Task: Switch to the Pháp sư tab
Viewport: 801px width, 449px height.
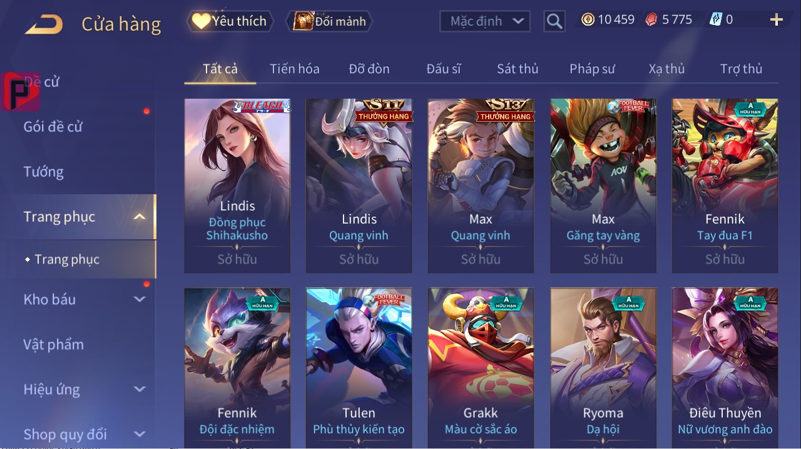Action: pyautogui.click(x=592, y=69)
